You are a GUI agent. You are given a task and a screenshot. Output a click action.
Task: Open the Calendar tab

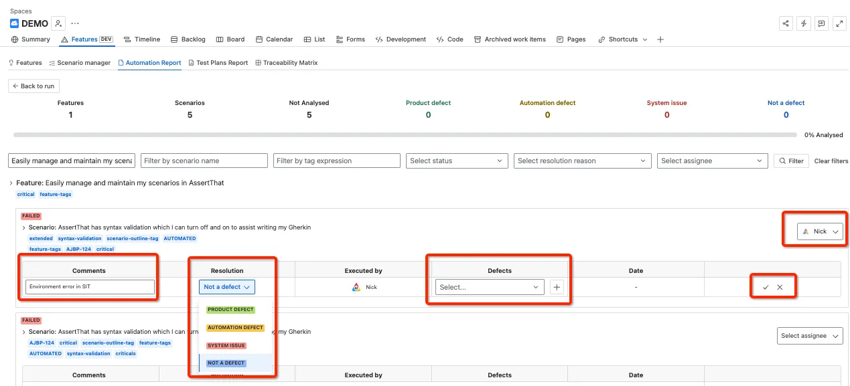coord(275,39)
